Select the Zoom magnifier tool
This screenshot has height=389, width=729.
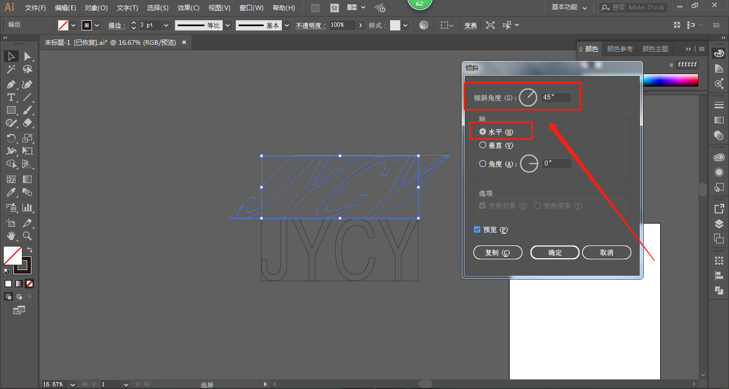pyautogui.click(x=27, y=235)
